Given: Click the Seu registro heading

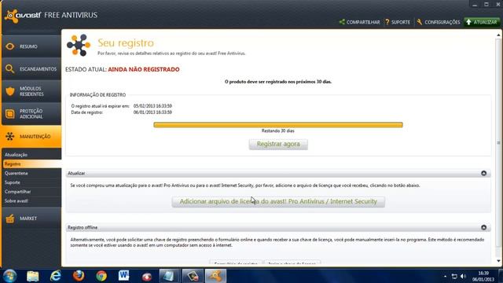Looking at the screenshot, I should click(126, 43).
